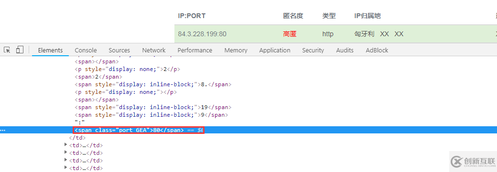497x172 pixels.
Task: Click the 类型 column header
Action: (x=329, y=16)
